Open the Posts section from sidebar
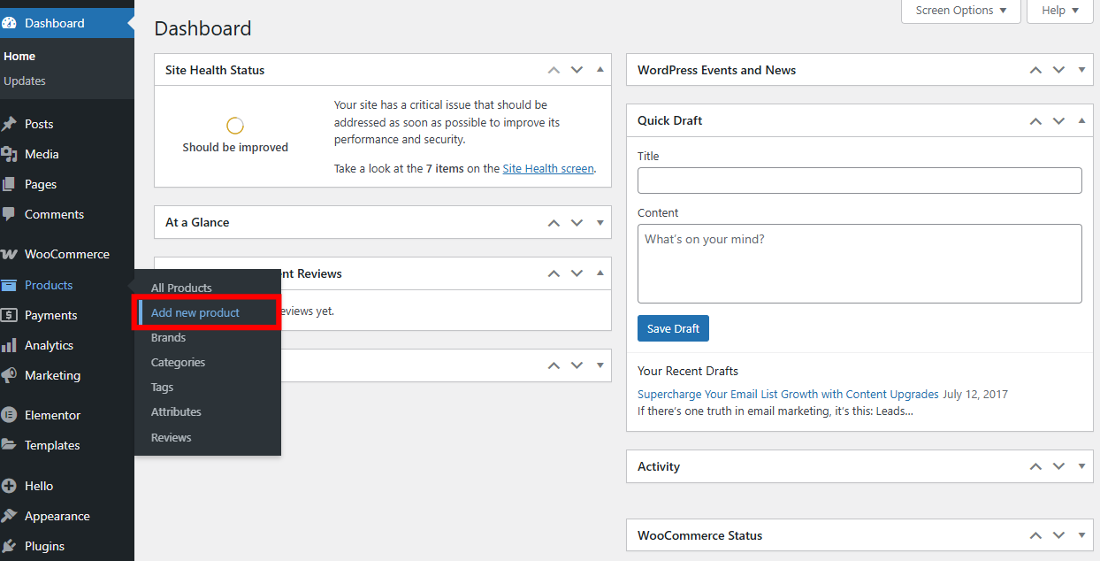Screen dimensions: 1100x561 tap(40, 123)
